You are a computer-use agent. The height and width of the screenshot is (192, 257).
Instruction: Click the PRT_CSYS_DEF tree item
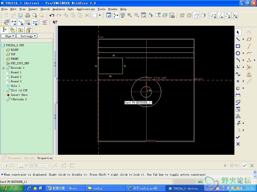point(20,63)
